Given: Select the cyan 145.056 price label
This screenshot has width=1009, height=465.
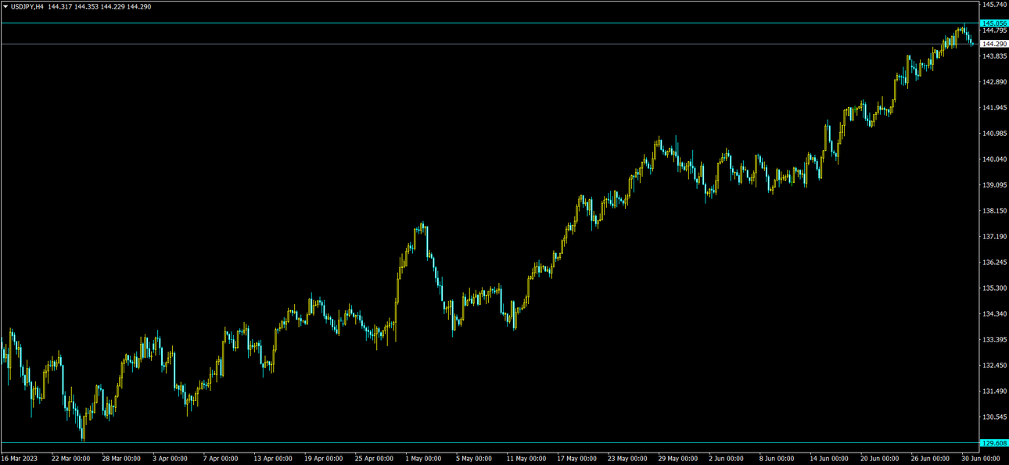Looking at the screenshot, I should 993,23.
